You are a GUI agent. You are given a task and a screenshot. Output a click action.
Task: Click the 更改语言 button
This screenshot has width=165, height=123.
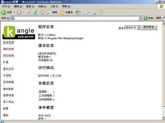click(149, 27)
